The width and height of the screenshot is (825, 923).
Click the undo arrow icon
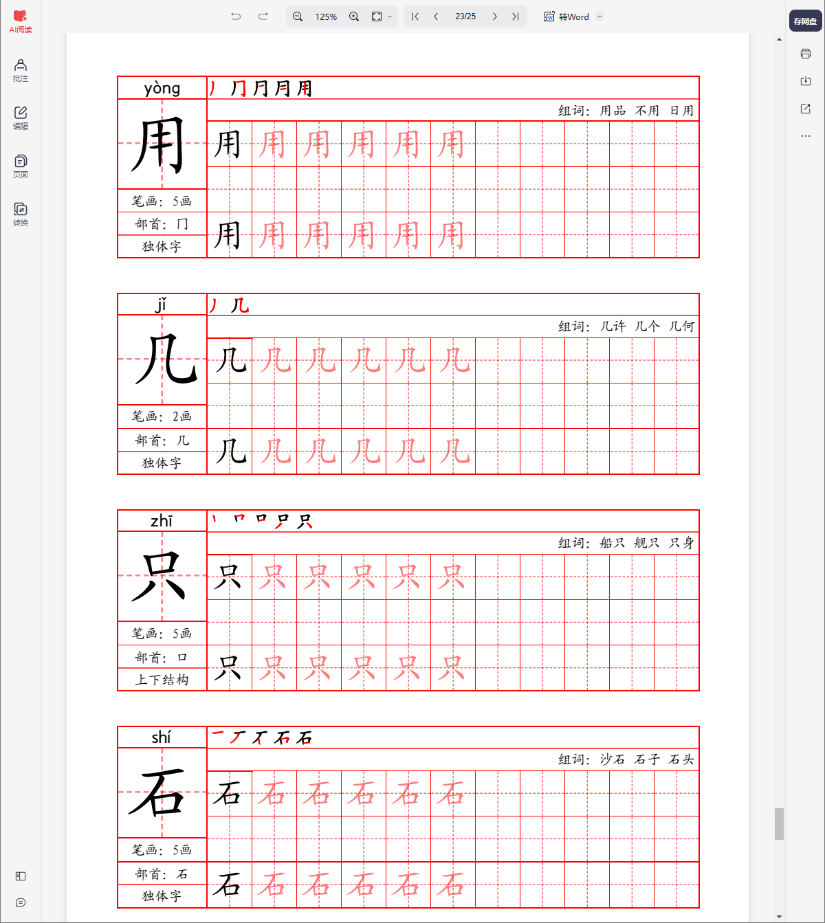coord(235,16)
